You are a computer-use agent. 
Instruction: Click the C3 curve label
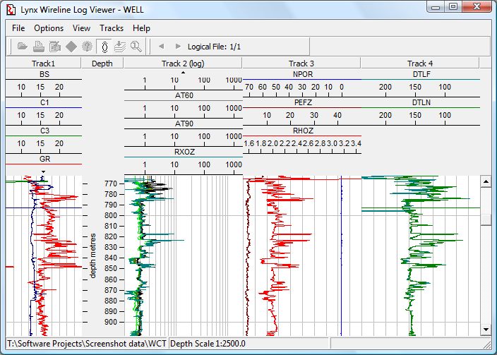click(x=44, y=131)
